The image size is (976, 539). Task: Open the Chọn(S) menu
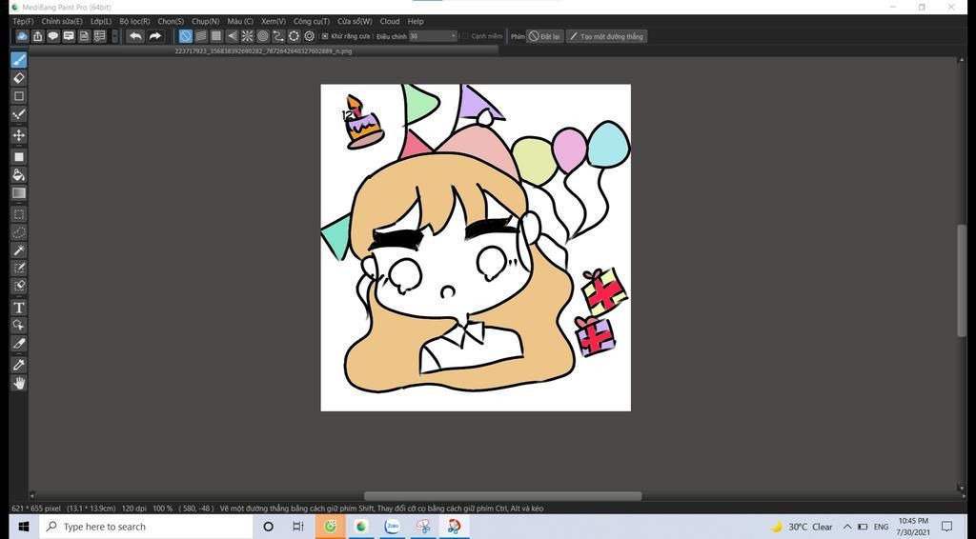point(171,21)
